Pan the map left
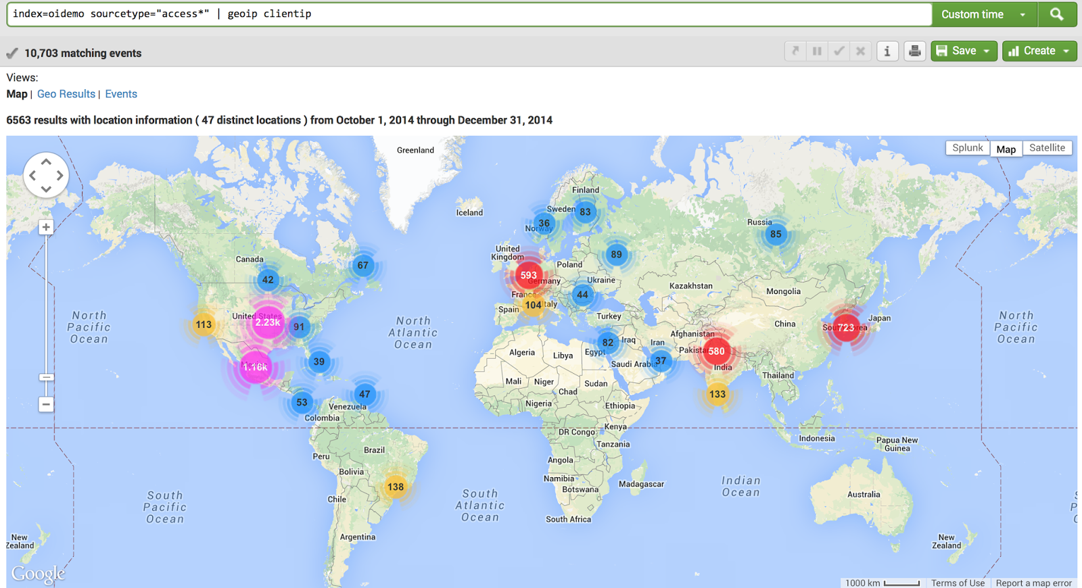 click(32, 175)
